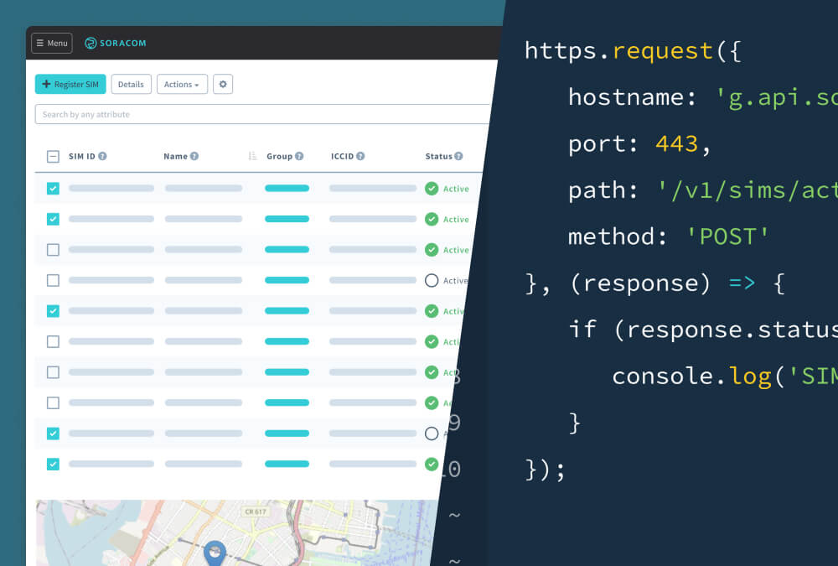Sort by the ICCID column header
This screenshot has width=838, height=566.
pos(342,156)
